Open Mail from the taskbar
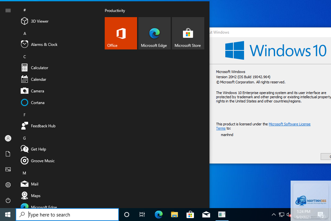 (206, 215)
